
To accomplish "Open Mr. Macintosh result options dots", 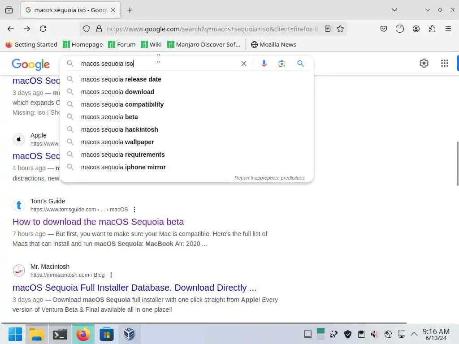I will tap(111, 275).
